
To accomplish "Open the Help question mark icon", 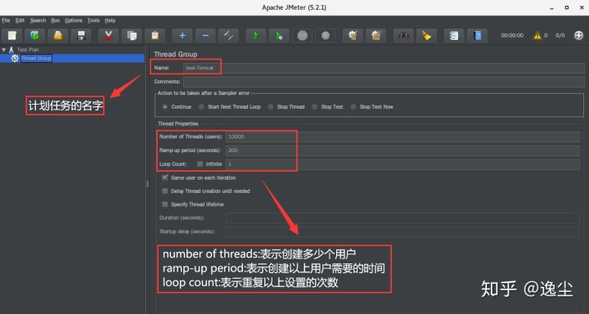I will click(477, 36).
